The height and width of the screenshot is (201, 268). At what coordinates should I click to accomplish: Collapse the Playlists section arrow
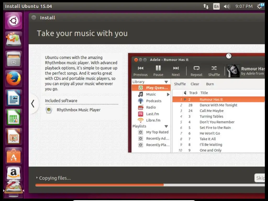pyautogui.click(x=166, y=126)
